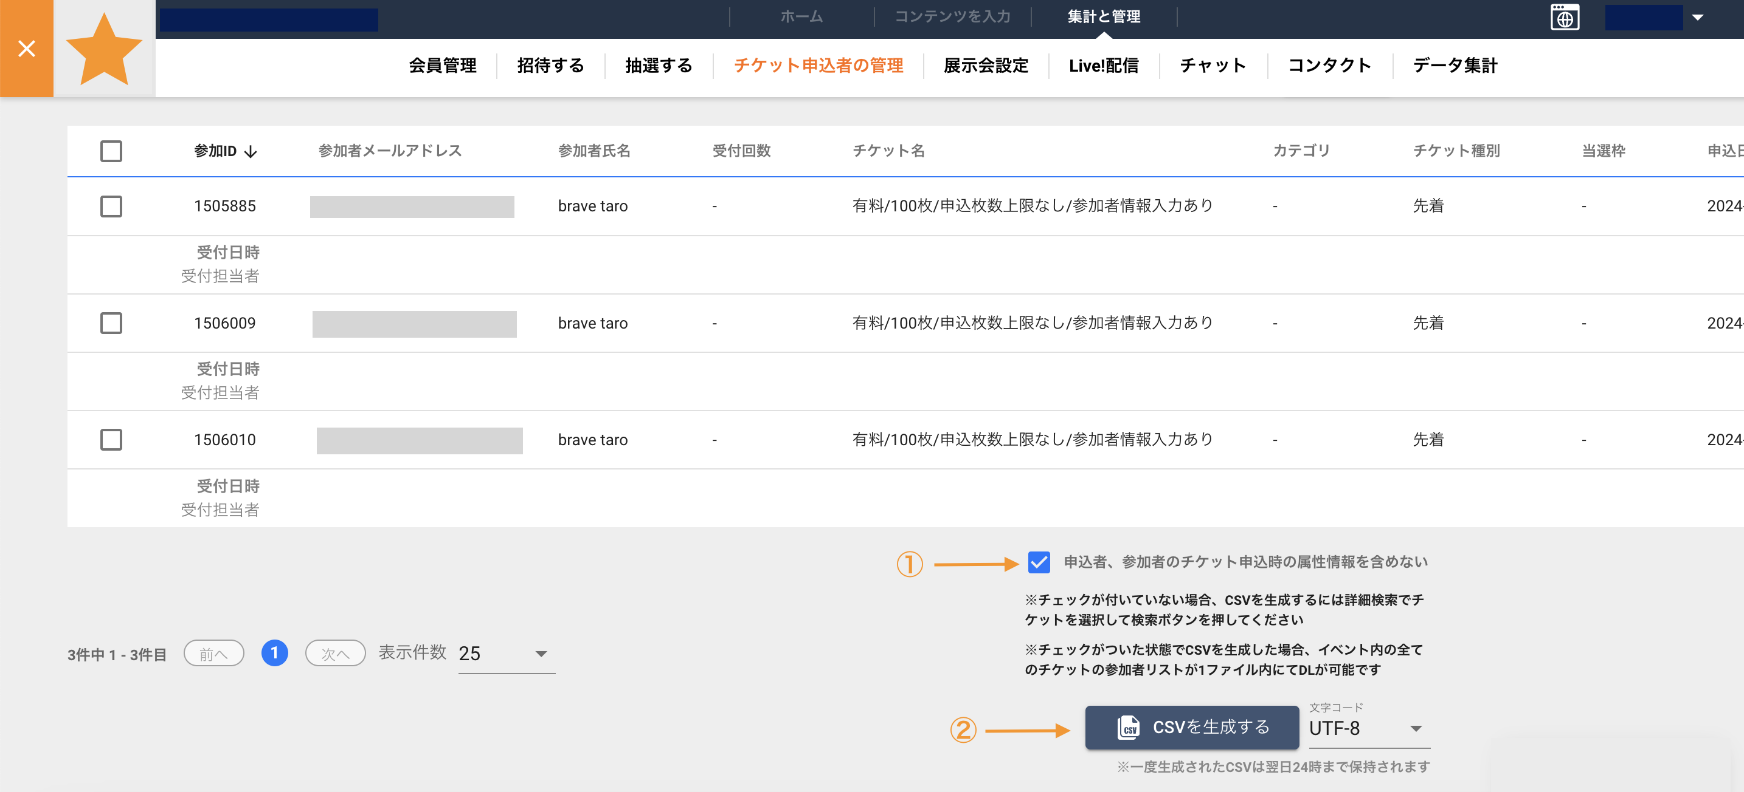Open the 文字コード UTF-8 dropdown
Viewport: 1744px width, 792px height.
pos(1369,728)
